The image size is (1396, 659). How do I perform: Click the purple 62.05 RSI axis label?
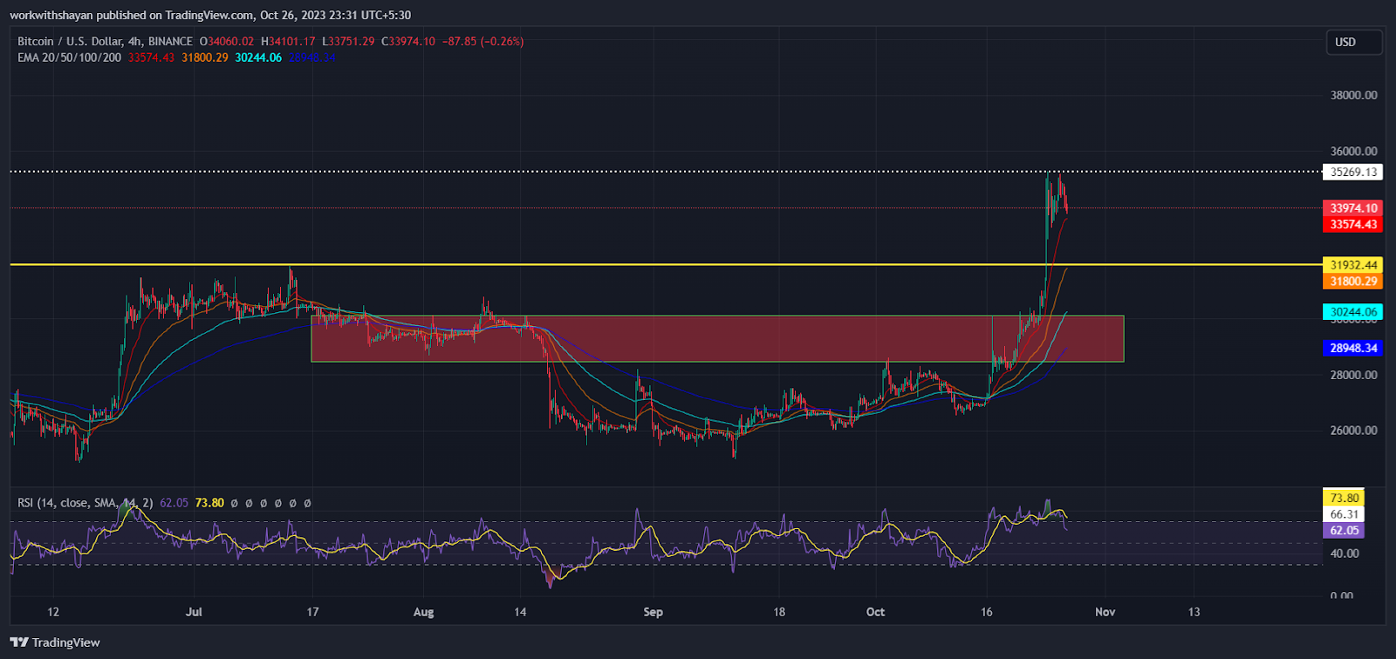click(1345, 530)
